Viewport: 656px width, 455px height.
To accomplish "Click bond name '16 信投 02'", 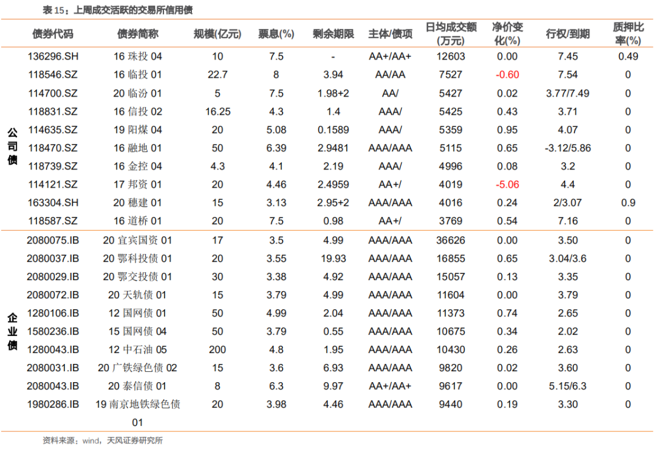I will coord(138,112).
